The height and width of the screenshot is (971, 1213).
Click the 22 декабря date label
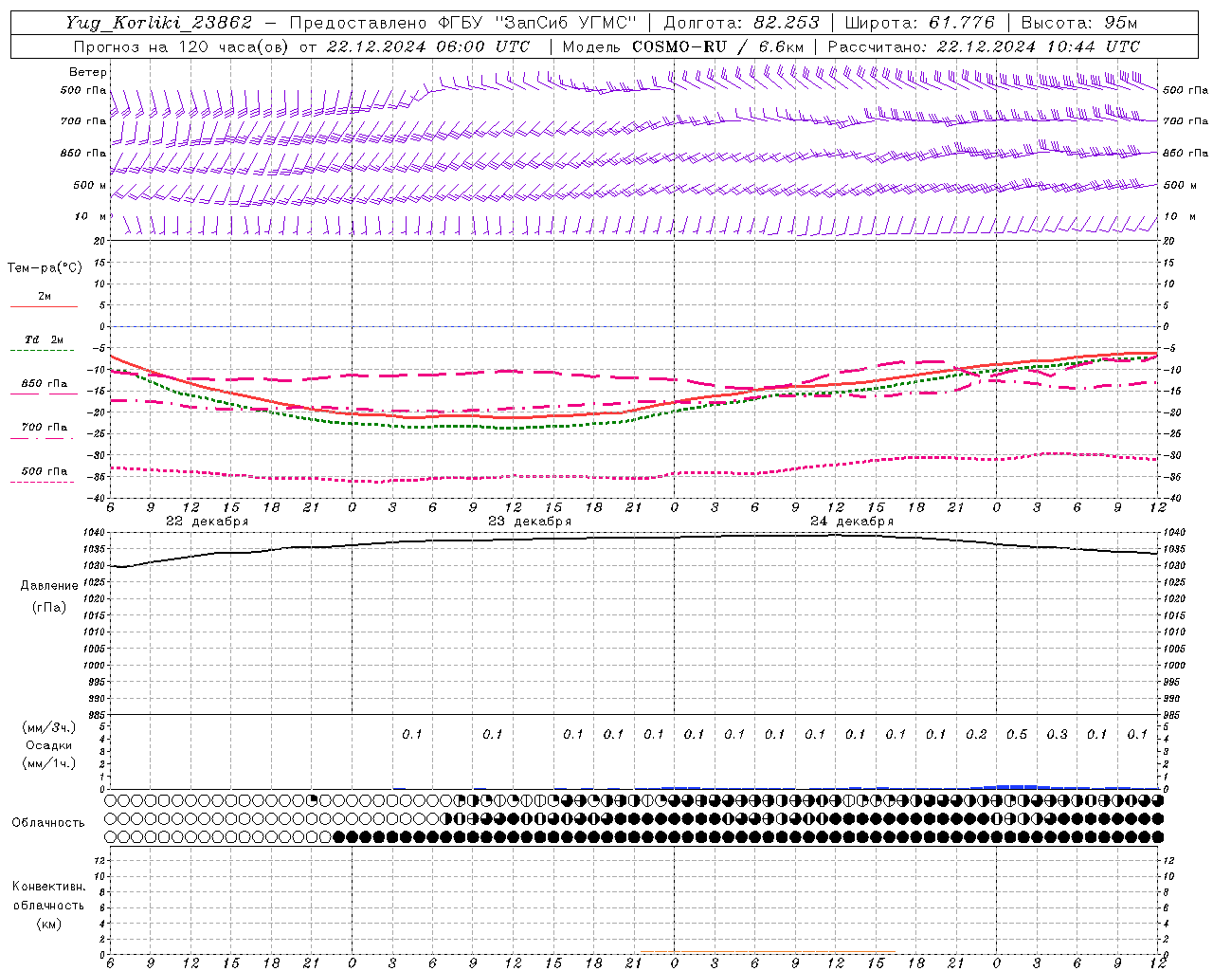[208, 522]
